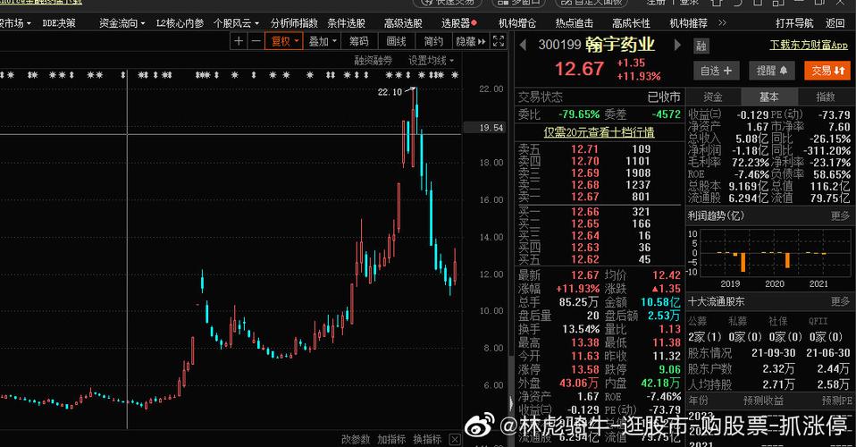Image resolution: width=856 pixels, height=447 pixels.
Task: Click 涨停 price 13.58
Action: (x=584, y=369)
